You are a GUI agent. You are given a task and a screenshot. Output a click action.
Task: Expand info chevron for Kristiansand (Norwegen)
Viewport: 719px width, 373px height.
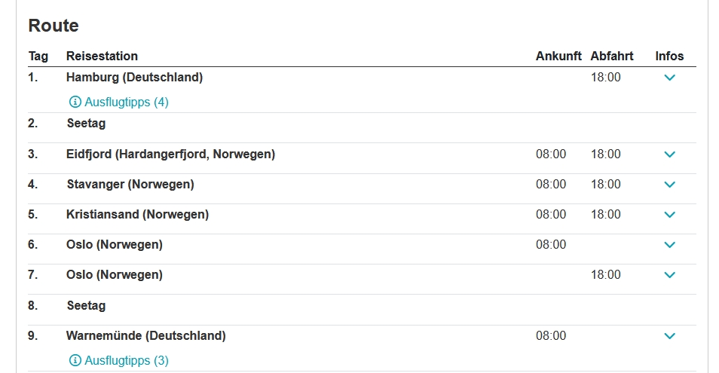point(669,215)
